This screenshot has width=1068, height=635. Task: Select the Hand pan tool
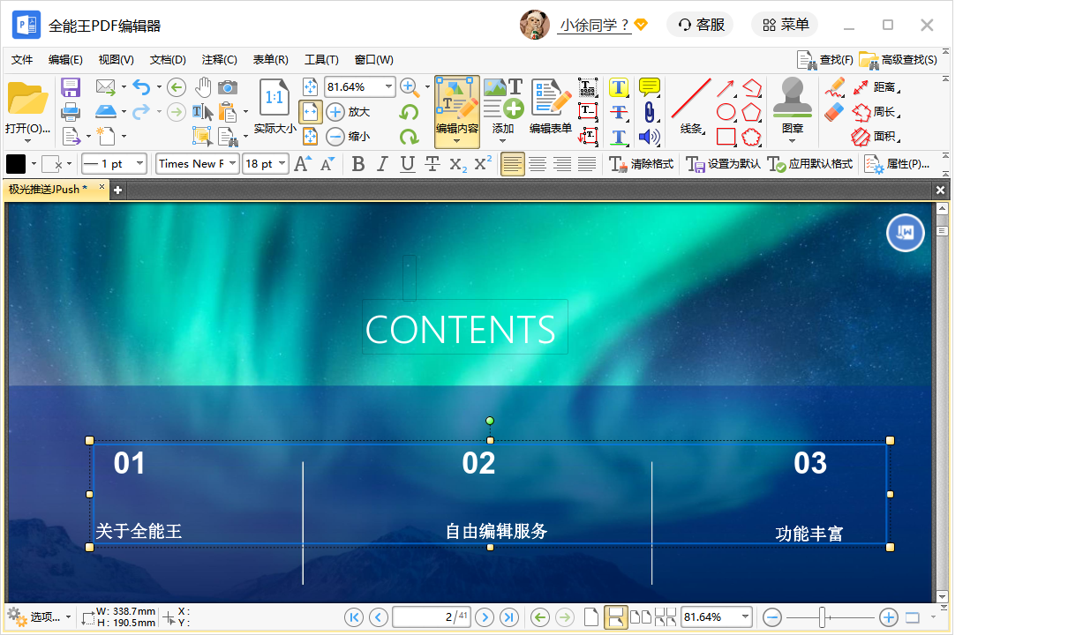pos(203,86)
